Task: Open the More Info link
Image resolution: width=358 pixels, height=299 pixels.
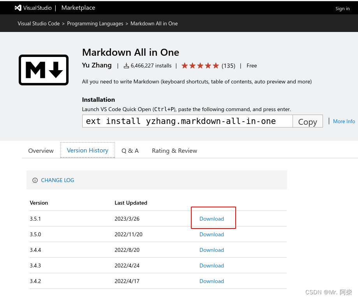Action: coord(344,121)
